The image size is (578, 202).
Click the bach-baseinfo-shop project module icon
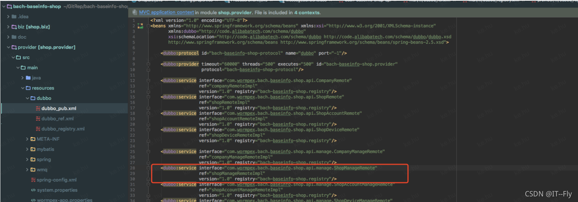(9, 6)
